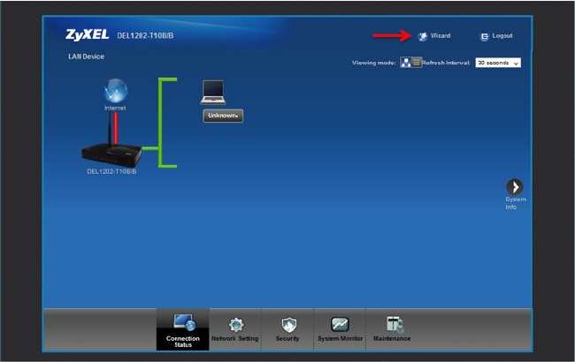Open the Maintenance menu
The image size is (575, 362).
coord(392,329)
